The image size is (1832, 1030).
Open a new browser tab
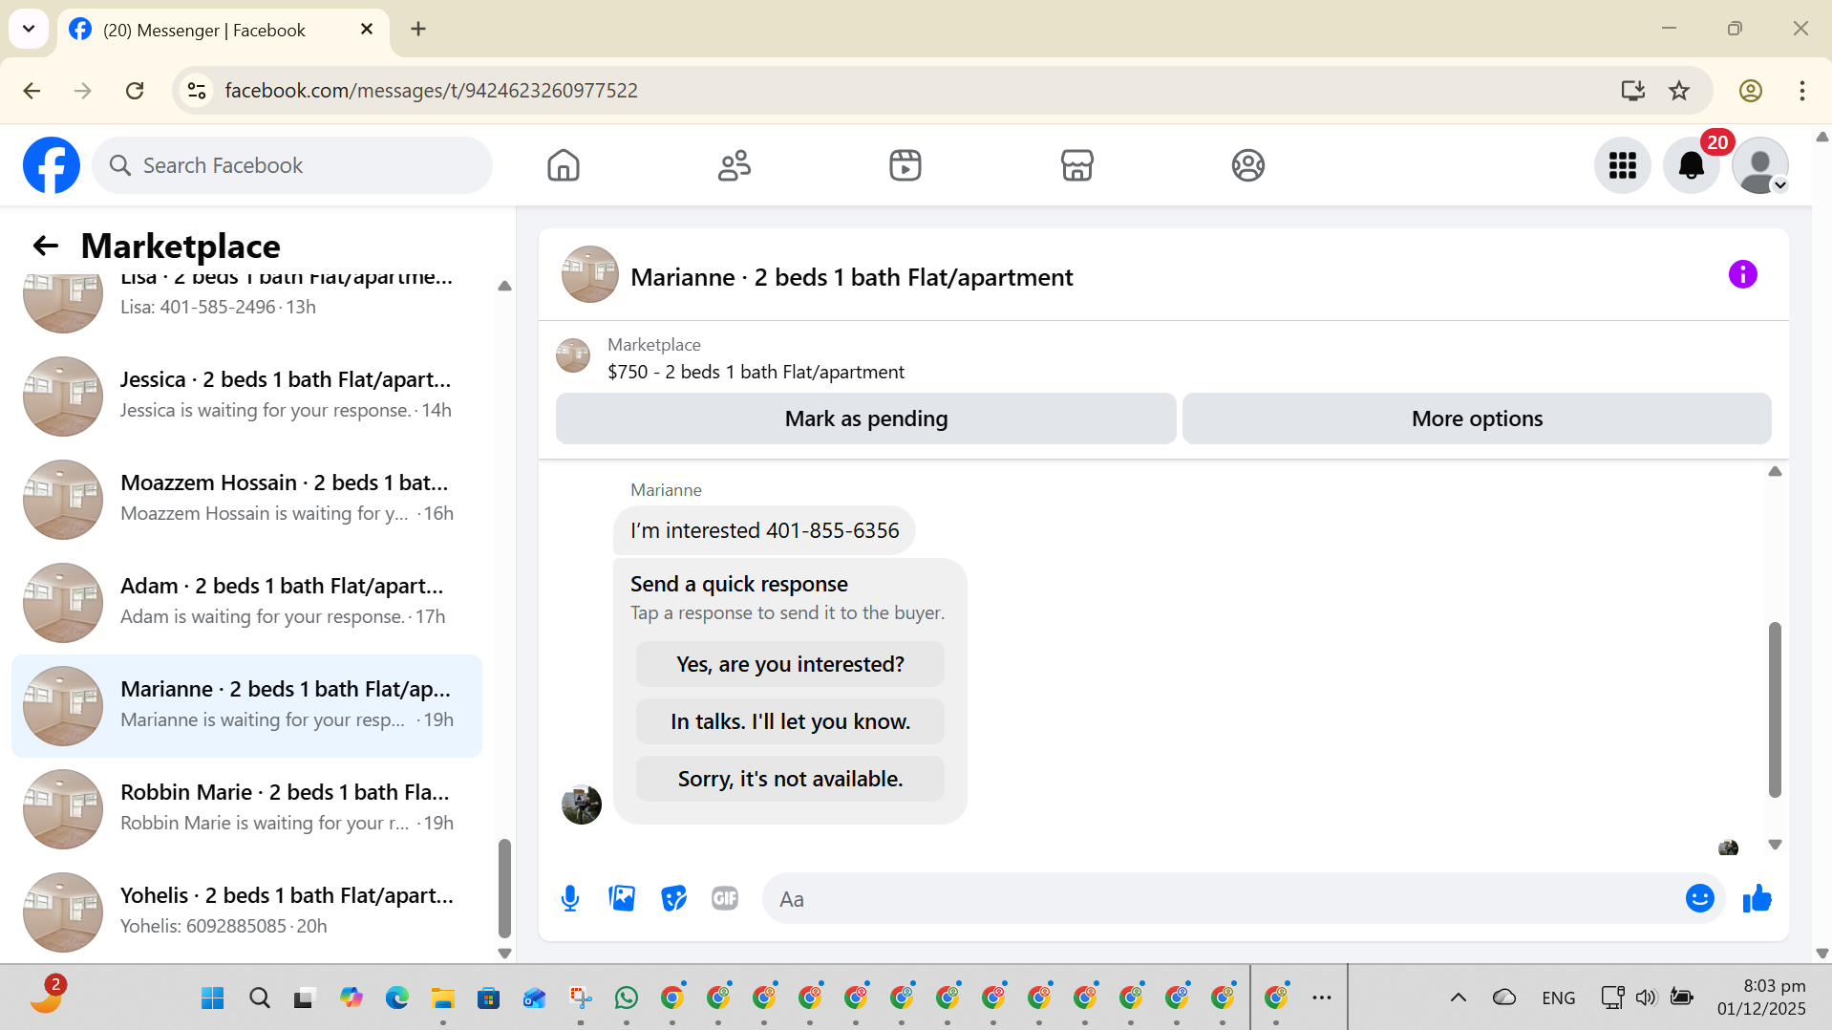pyautogui.click(x=418, y=30)
